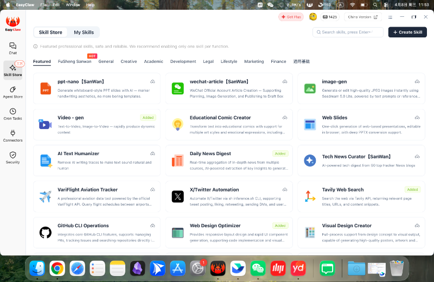Open the Edit menu in menu bar
Image resolution: width=434 pixels, height=282 pixels.
point(56,5)
